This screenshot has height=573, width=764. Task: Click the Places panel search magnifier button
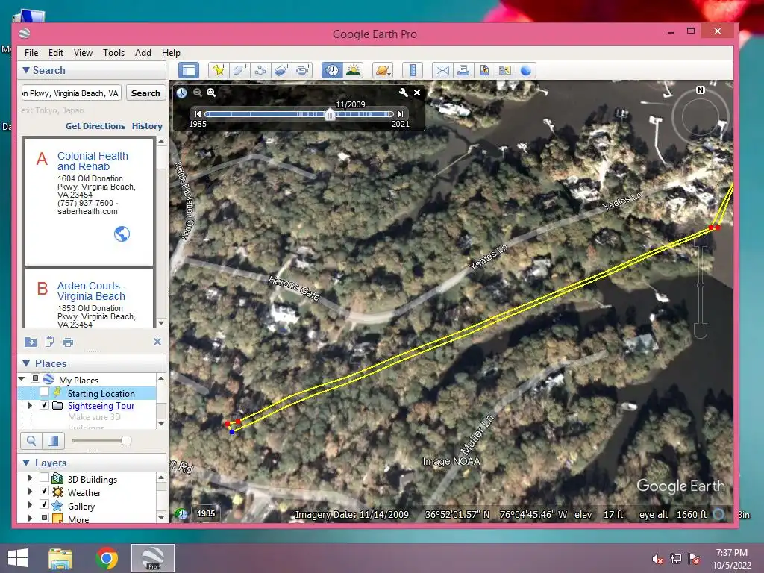click(x=31, y=441)
